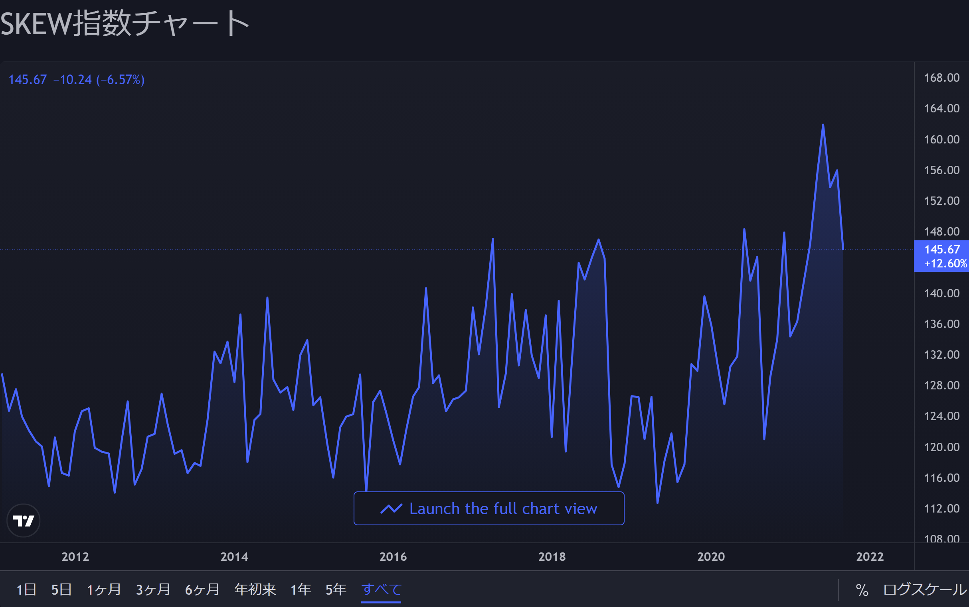Toggle ログスケール log scale
This screenshot has height=607, width=969.
(x=924, y=589)
